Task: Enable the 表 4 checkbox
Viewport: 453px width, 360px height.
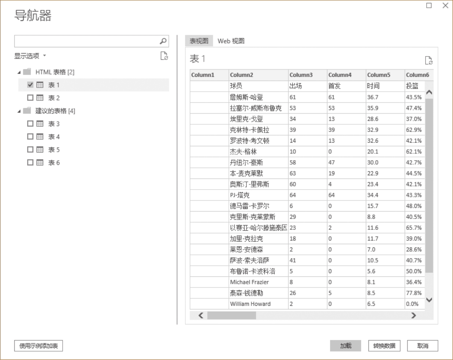Action: 30,137
